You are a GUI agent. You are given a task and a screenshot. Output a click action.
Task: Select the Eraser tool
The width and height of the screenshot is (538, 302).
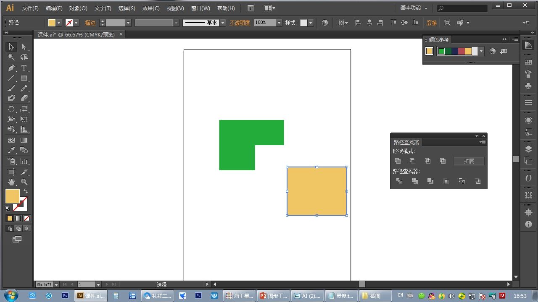(x=24, y=99)
